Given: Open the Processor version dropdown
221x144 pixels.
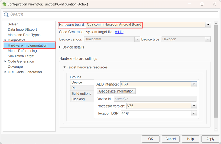Looking at the screenshot, I should click(194, 106).
